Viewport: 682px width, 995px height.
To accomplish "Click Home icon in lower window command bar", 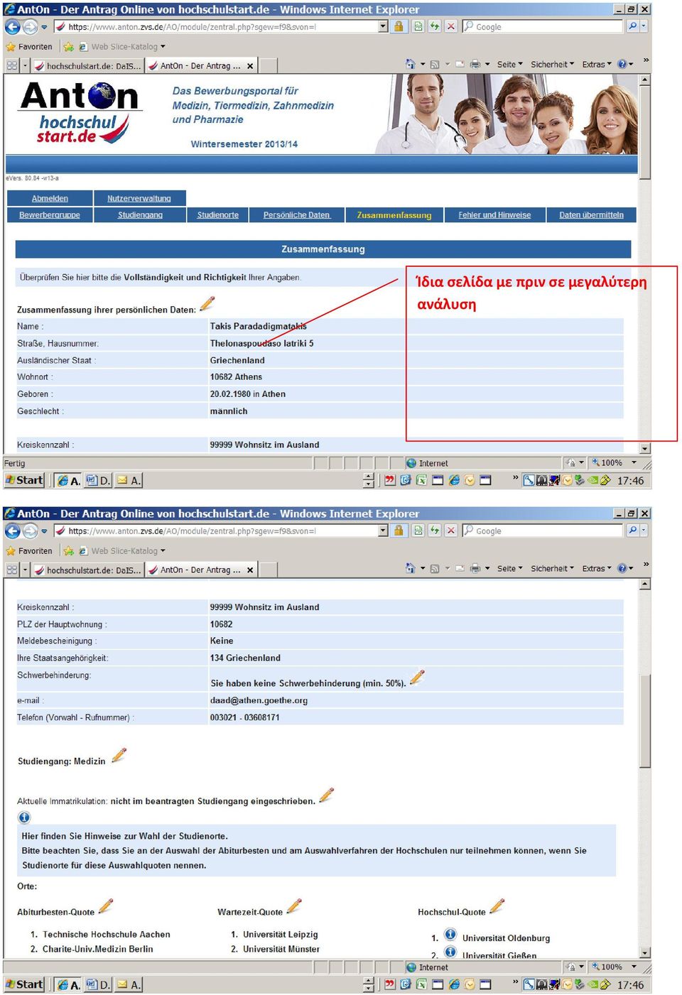I will click(x=410, y=568).
